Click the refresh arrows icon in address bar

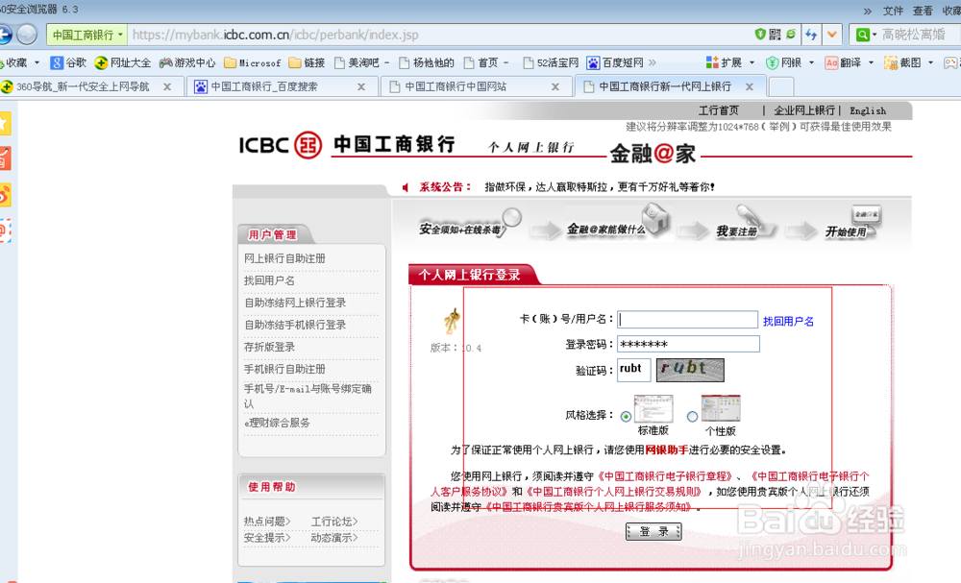pos(811,33)
